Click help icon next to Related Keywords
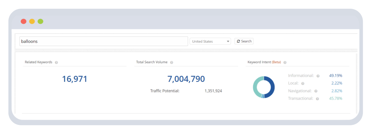The width and height of the screenshot is (371, 134). (56, 62)
